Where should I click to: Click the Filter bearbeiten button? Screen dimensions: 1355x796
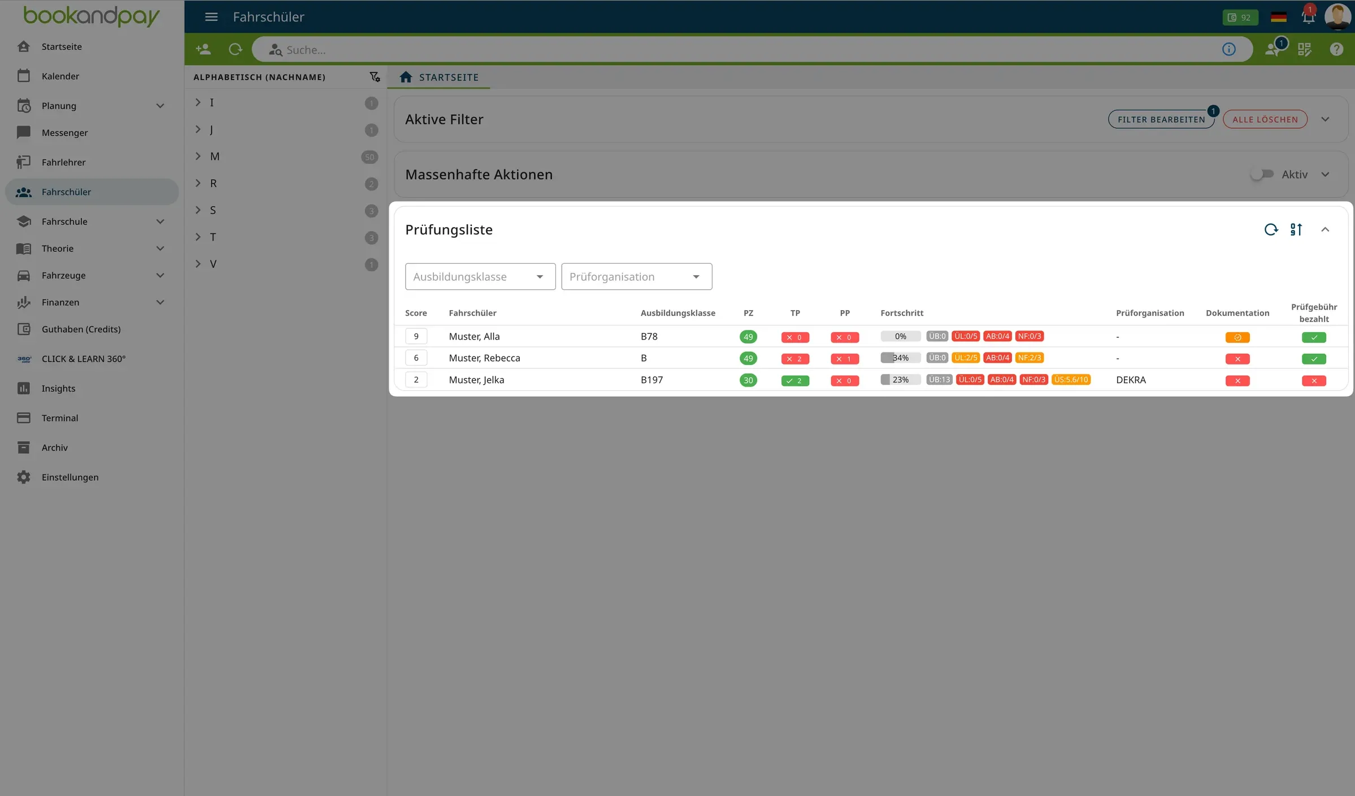click(1161, 119)
